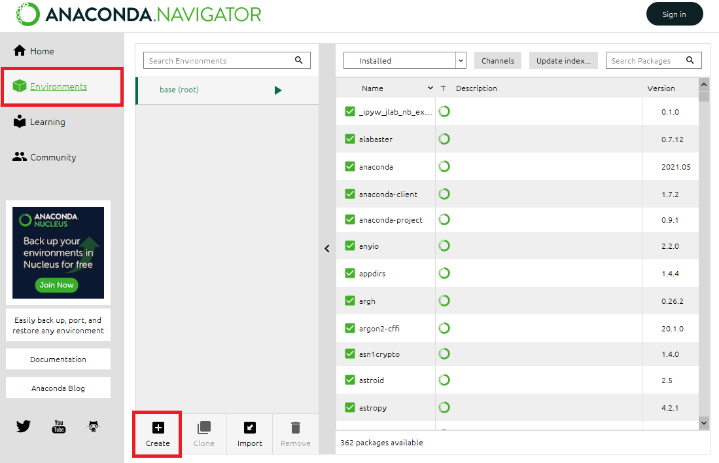Screen dimensions: 719x463
Task: Toggle the astroid package checkbox
Action: [350, 380]
